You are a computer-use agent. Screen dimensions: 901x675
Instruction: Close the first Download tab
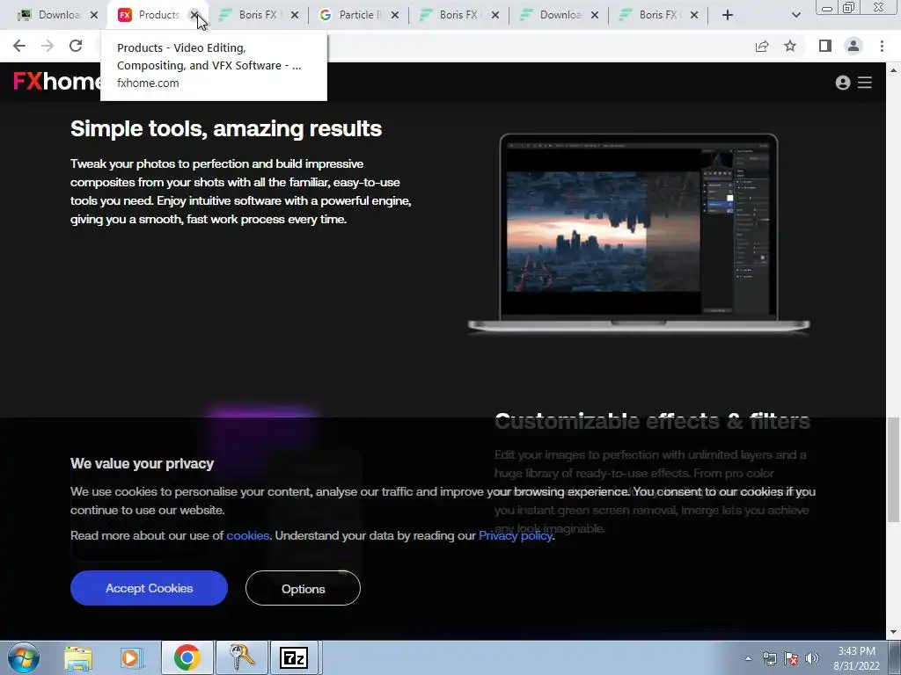click(94, 15)
